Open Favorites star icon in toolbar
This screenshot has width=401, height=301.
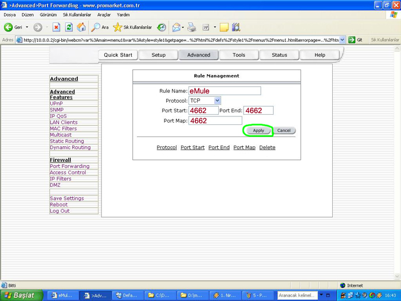[117, 27]
